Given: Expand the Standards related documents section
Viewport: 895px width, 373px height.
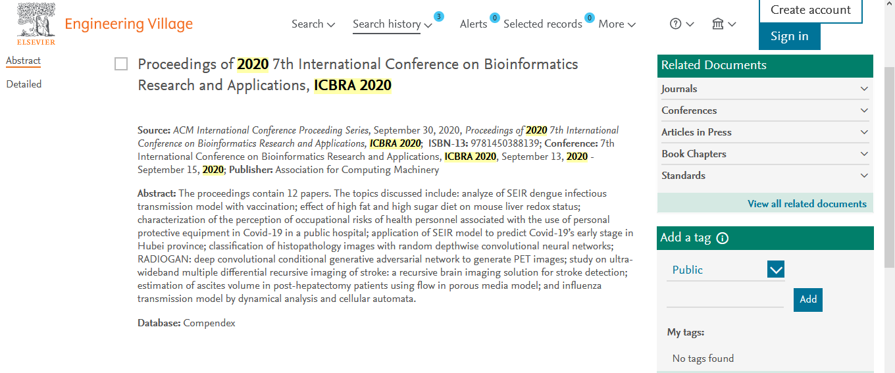Looking at the screenshot, I should [x=765, y=176].
